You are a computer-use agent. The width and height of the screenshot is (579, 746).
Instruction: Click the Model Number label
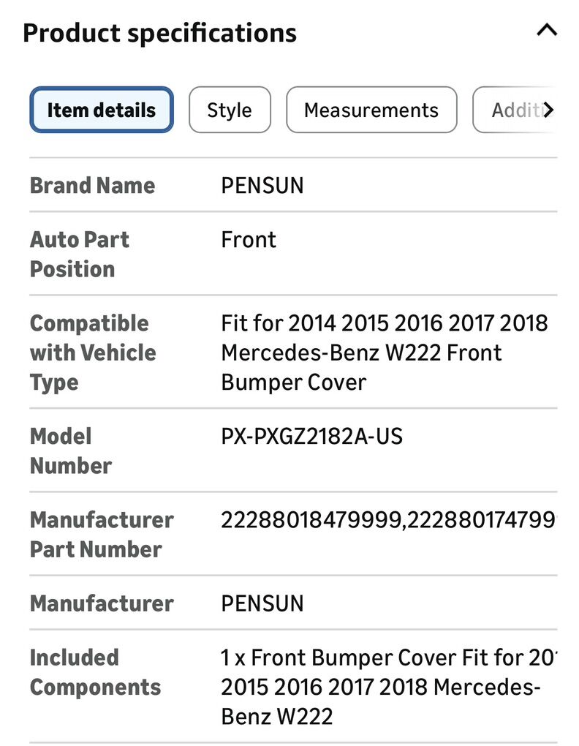(71, 451)
